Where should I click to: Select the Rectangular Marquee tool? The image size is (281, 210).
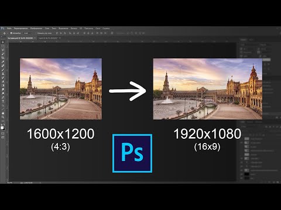pos(3,46)
